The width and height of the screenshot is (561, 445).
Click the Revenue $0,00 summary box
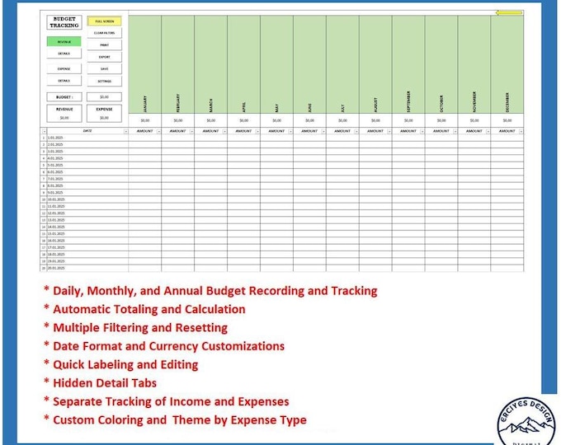64,113
